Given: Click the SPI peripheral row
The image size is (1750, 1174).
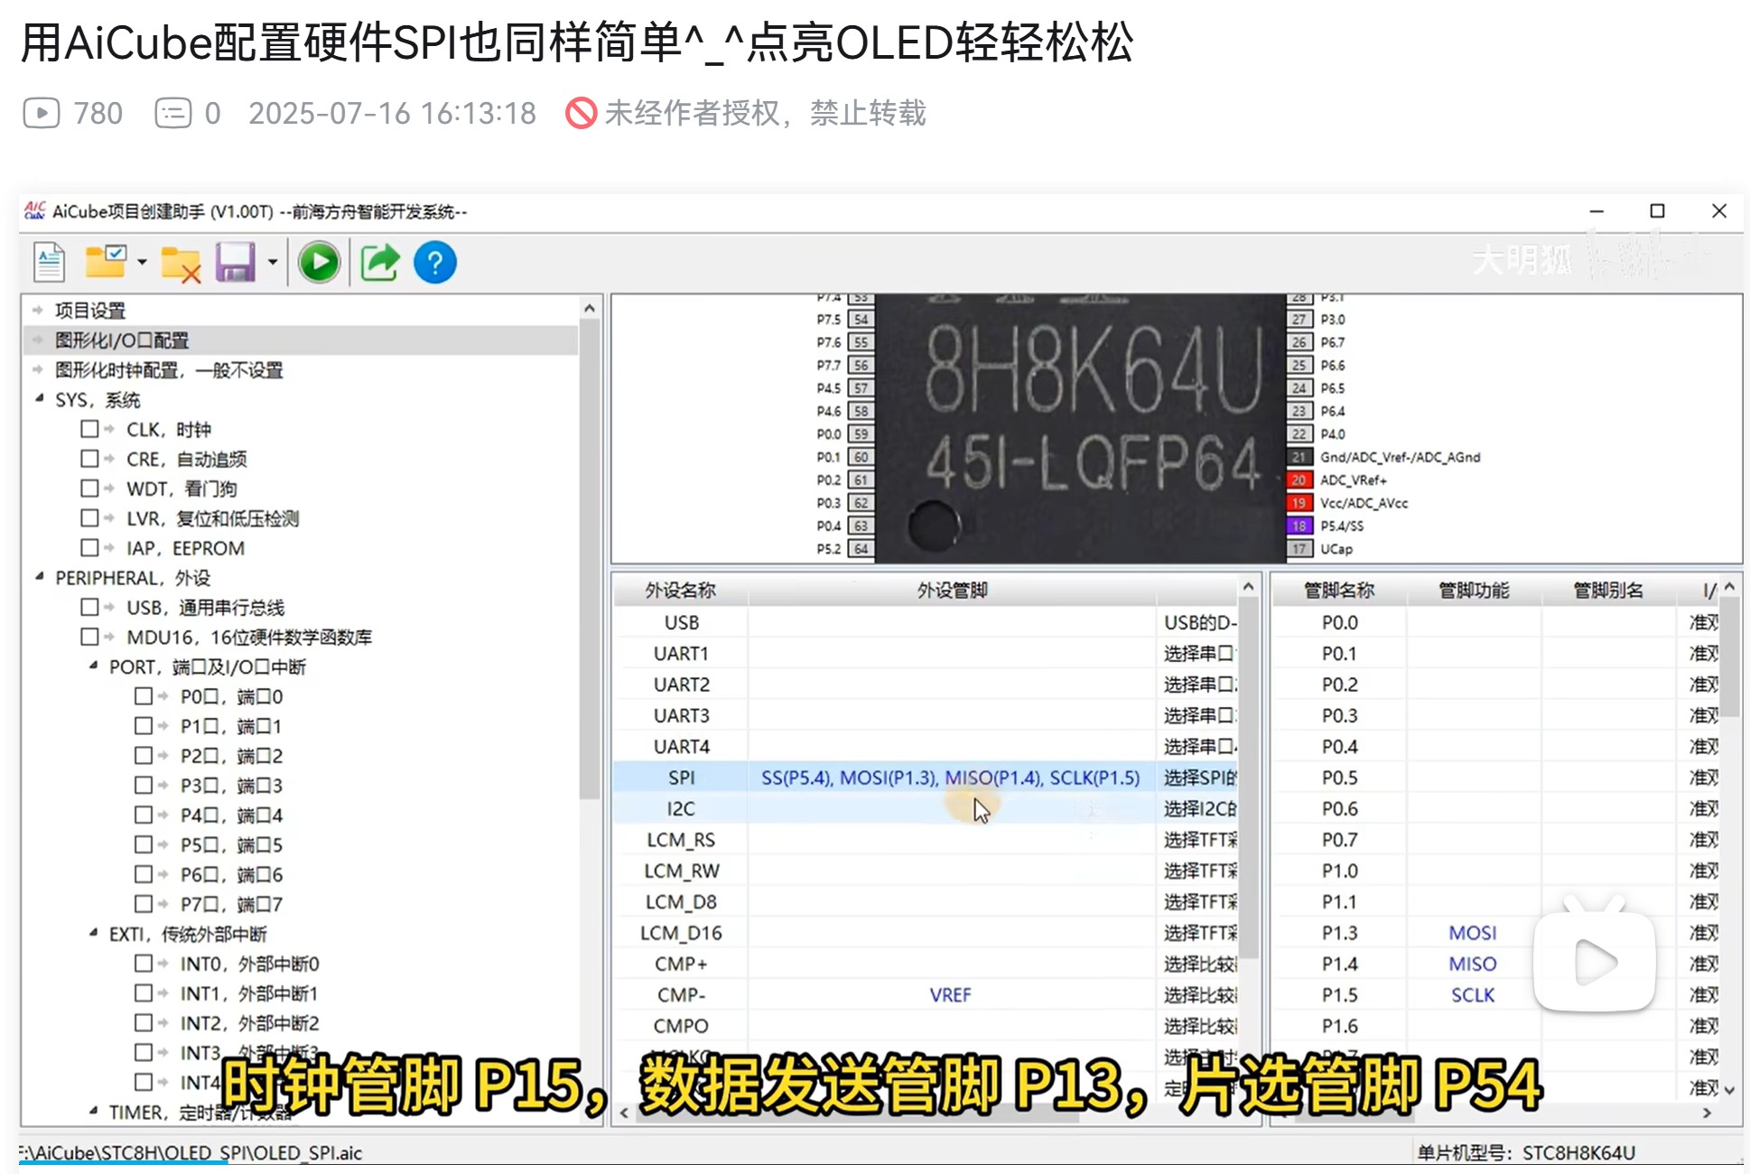Looking at the screenshot, I should click(682, 778).
